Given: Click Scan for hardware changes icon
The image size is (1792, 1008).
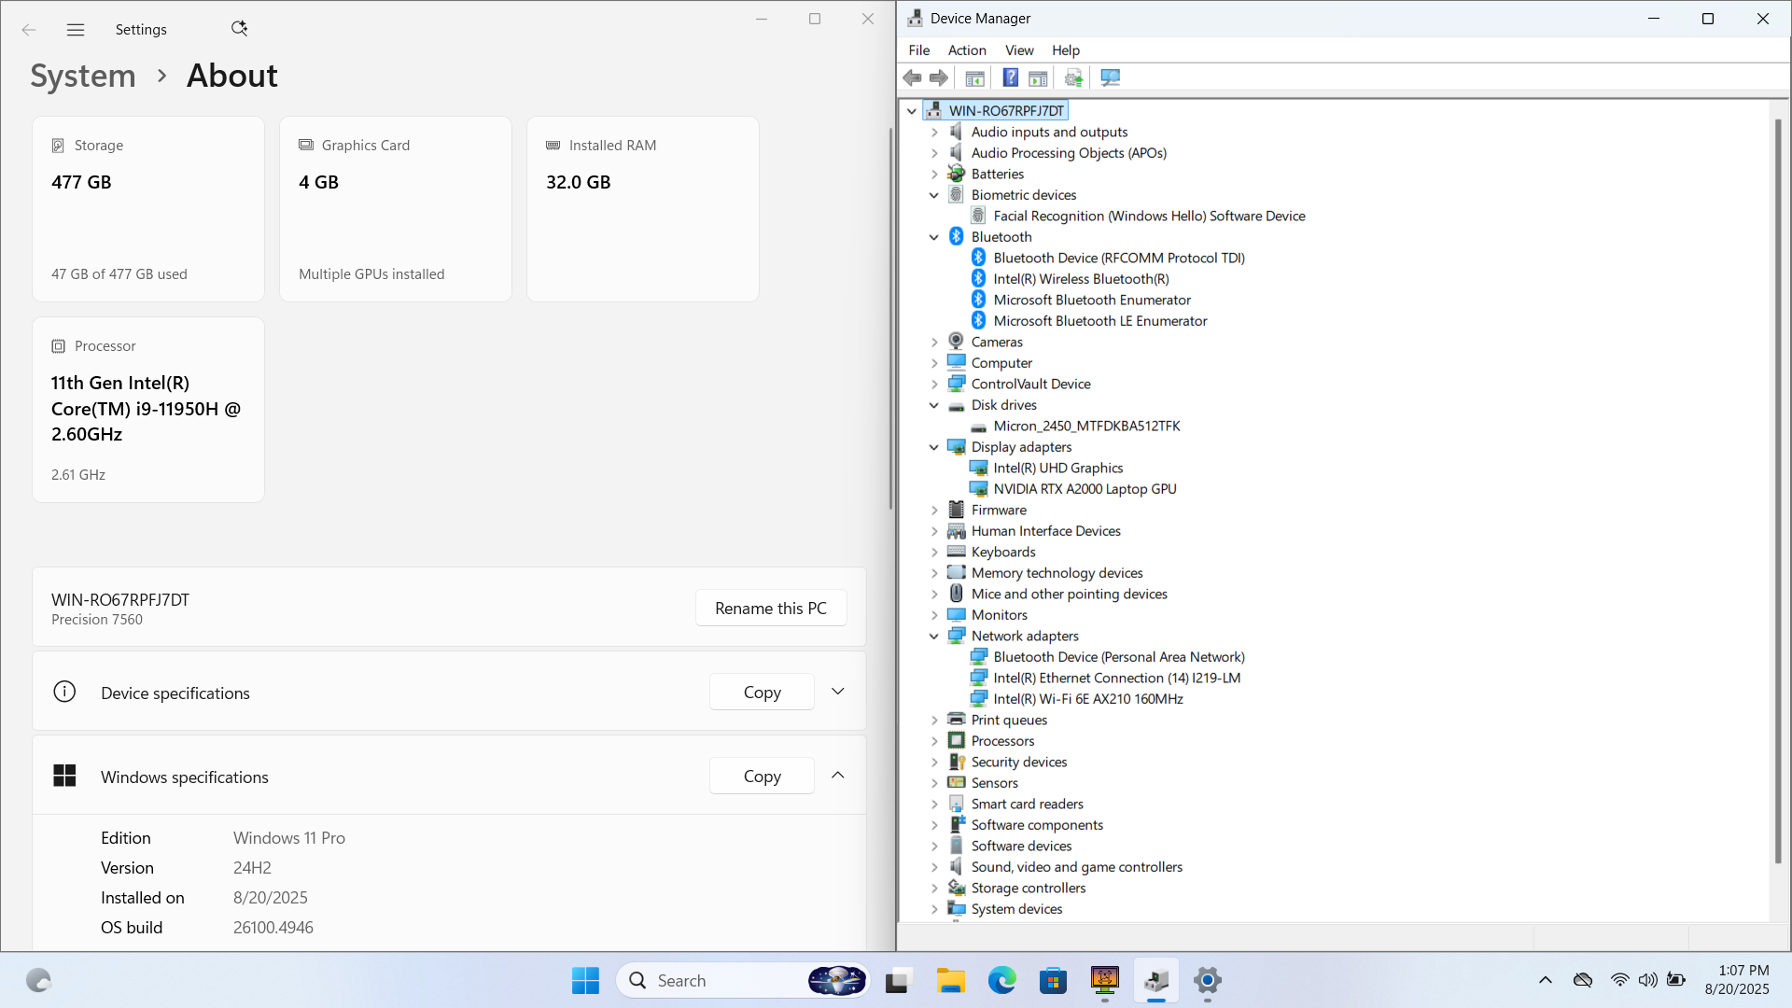Looking at the screenshot, I should [x=1110, y=78].
